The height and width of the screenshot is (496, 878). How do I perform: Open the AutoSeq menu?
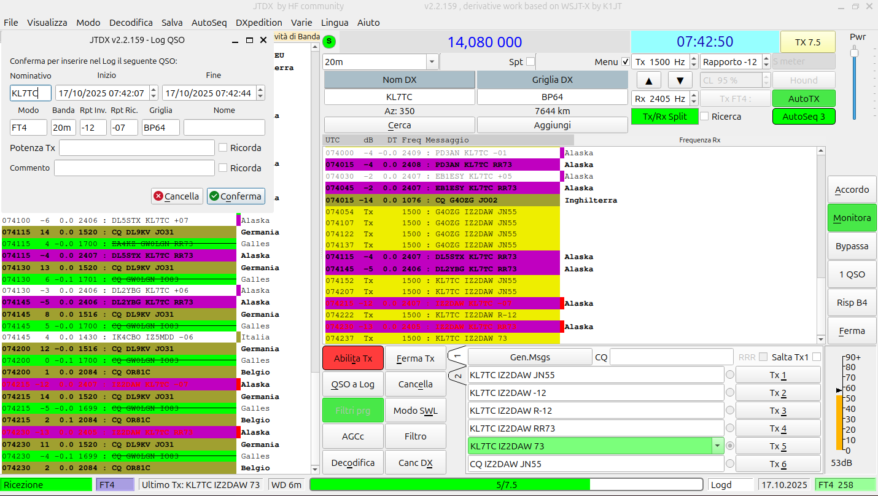[209, 22]
